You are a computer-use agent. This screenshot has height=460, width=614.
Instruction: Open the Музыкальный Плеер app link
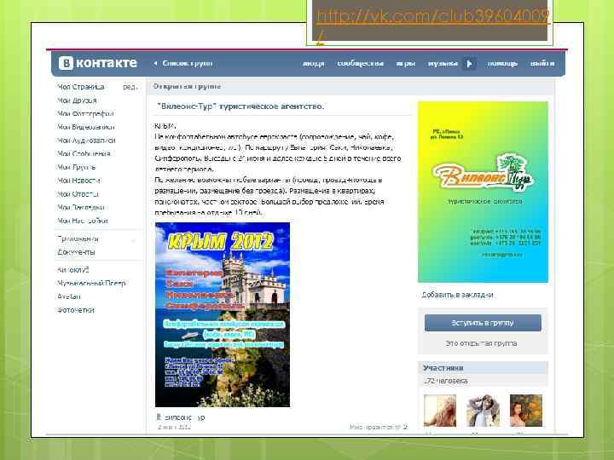click(x=91, y=283)
